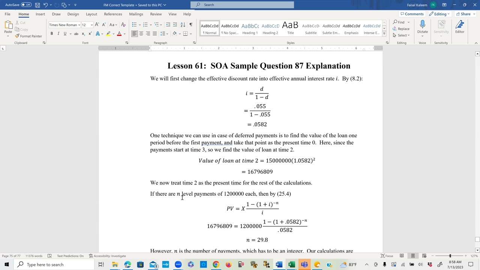The width and height of the screenshot is (480, 270).
Task: Open the File tab
Action: [7, 14]
